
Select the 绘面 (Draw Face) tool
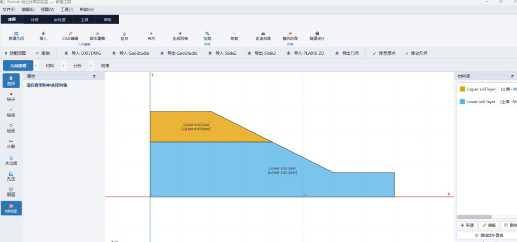coord(11,128)
